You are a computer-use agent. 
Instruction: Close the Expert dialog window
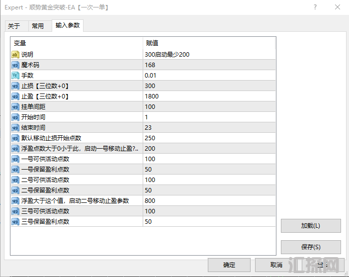[x=338, y=7]
